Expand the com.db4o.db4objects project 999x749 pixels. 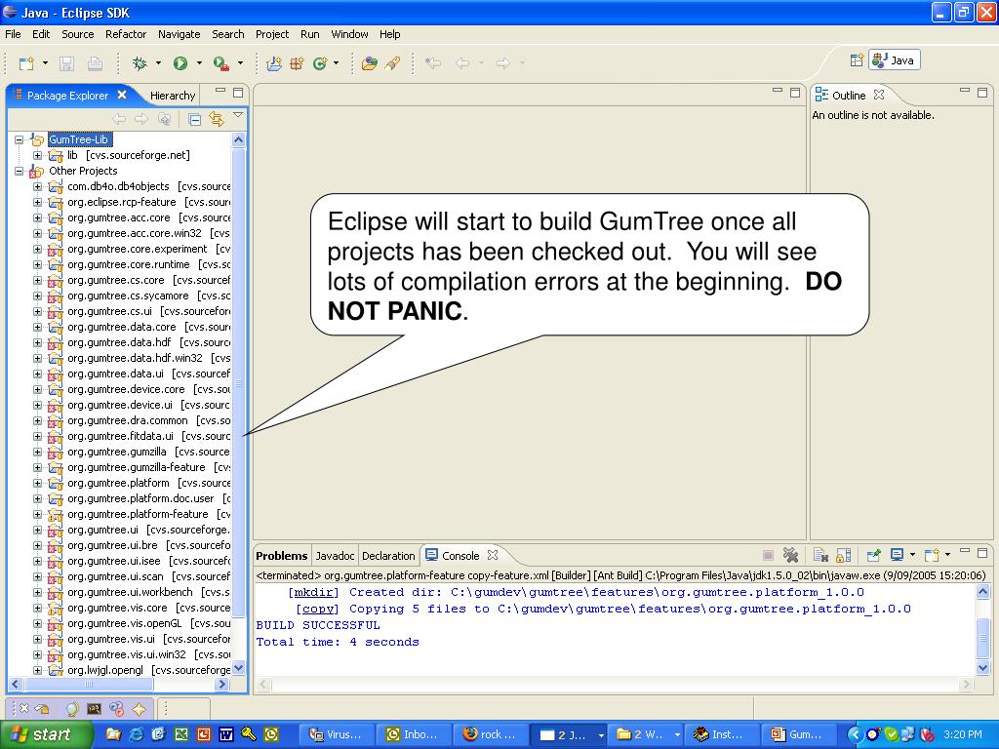[38, 186]
